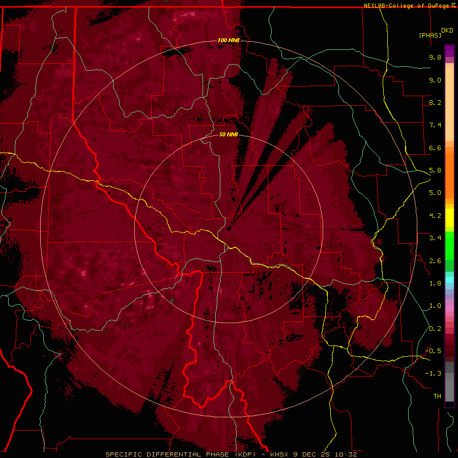Click the purple swatch atop color scale
Image resolution: width=458 pixels, height=458 pixels.
pos(449,51)
